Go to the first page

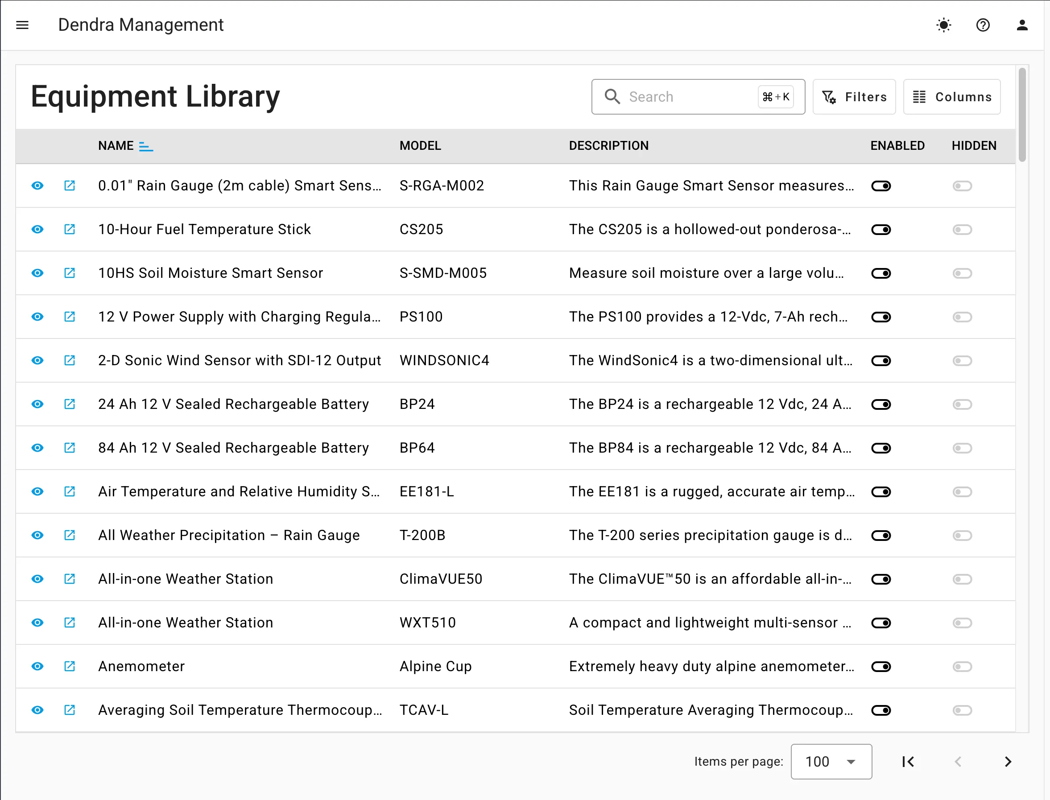(908, 762)
